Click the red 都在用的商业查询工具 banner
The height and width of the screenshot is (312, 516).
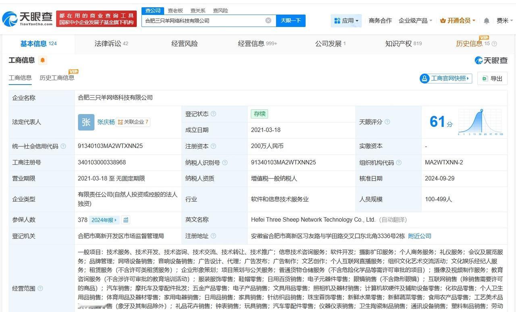pyautogui.click(x=96, y=19)
